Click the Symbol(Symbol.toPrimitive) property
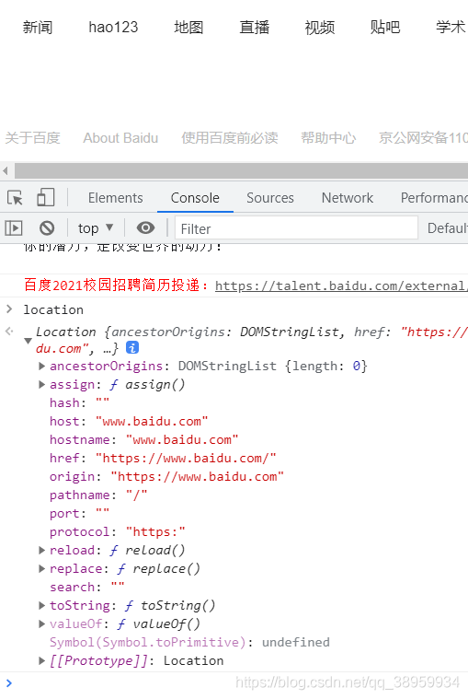Image resolution: width=468 pixels, height=699 pixels. [x=148, y=643]
